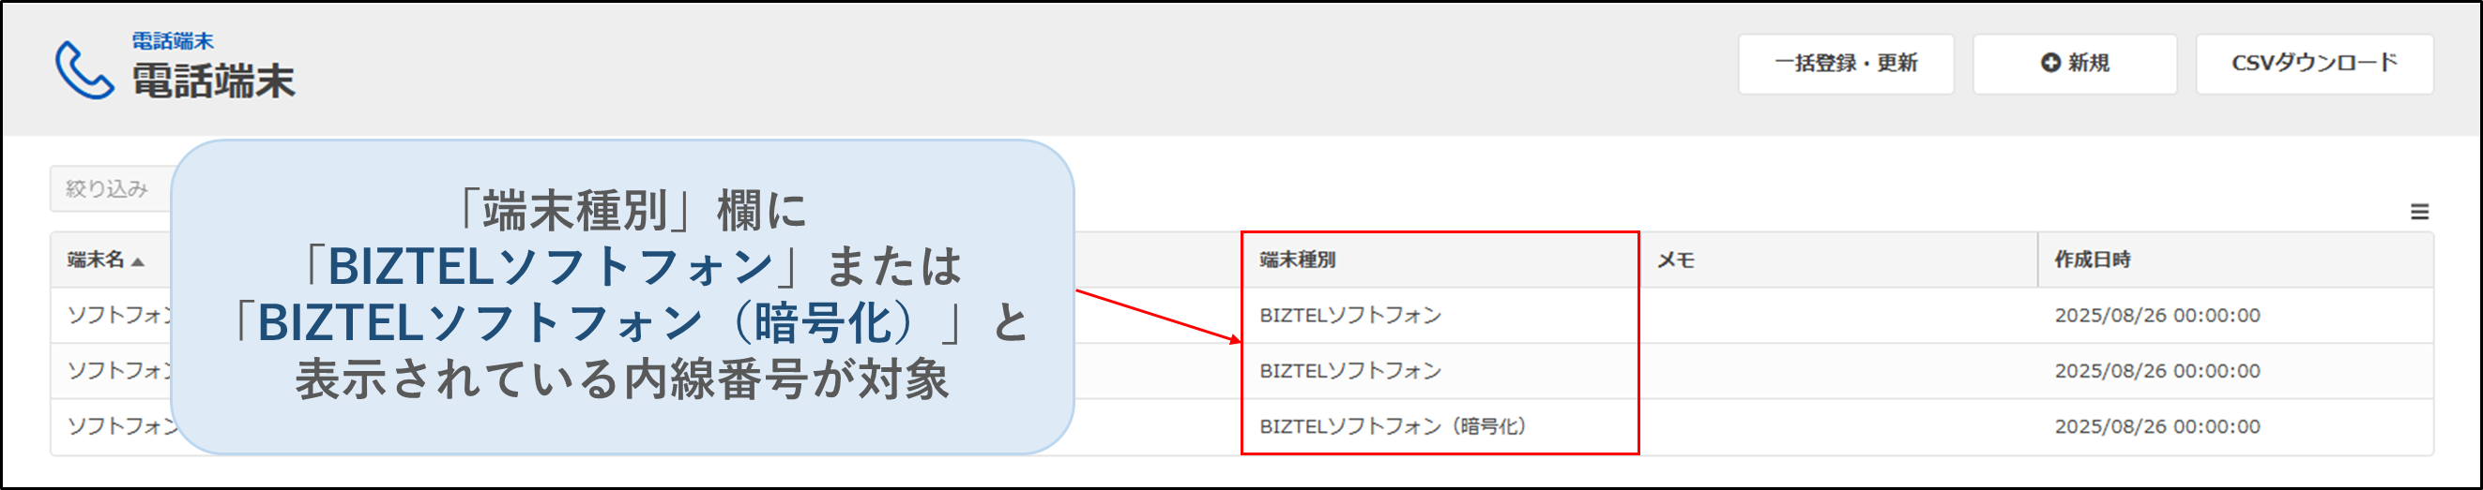Viewport: 2483px width, 490px height.
Task: Focus the 絞り込み filter field
Action: click(x=108, y=188)
